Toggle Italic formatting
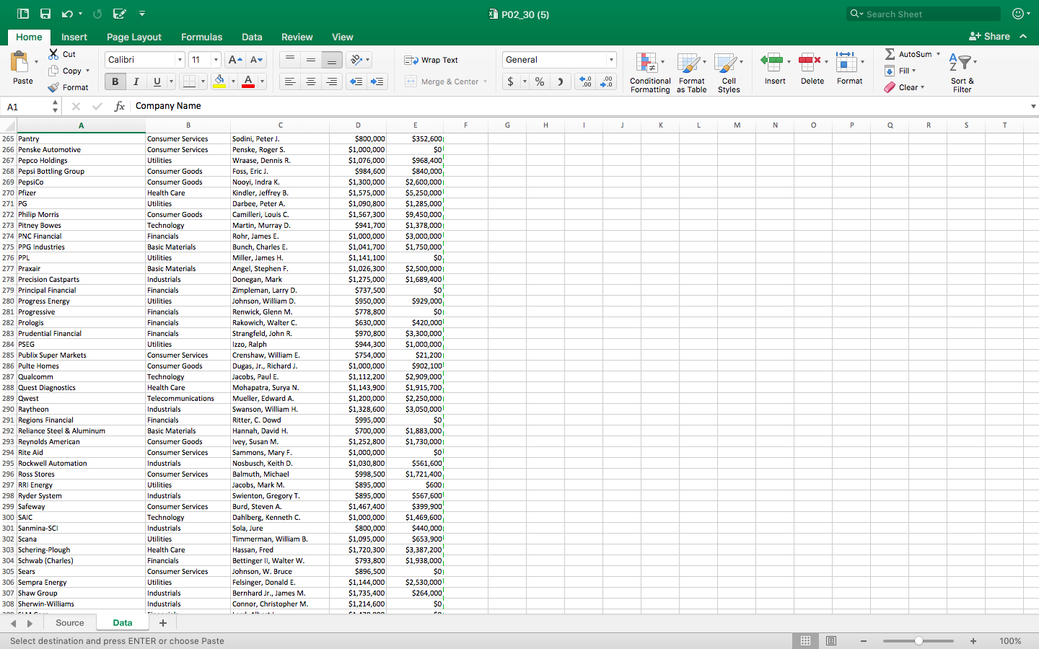 click(136, 81)
